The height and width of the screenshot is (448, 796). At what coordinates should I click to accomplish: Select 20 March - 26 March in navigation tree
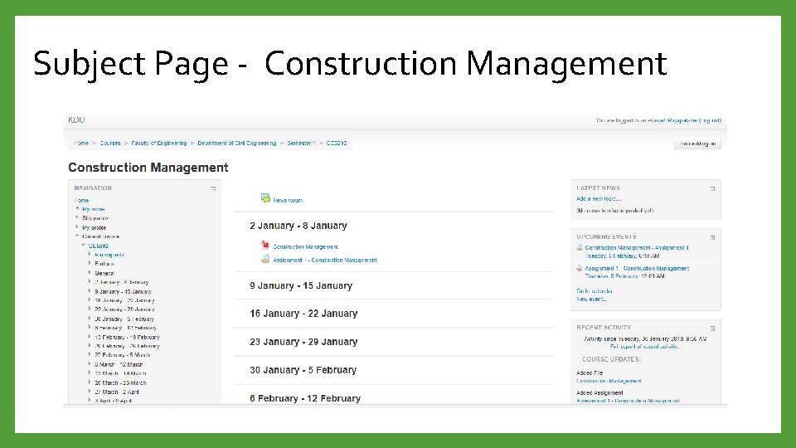pos(120,383)
